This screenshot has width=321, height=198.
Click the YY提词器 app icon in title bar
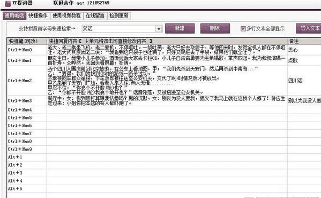pos(8,4)
